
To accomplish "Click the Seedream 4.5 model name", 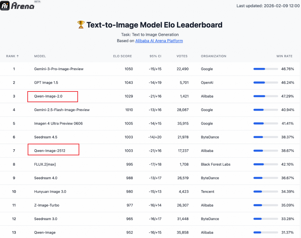I will coord(46,137).
